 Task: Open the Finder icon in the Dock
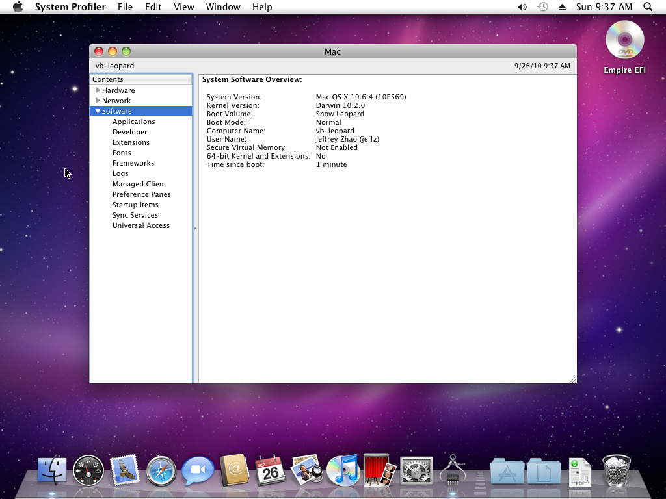pyautogui.click(x=52, y=470)
